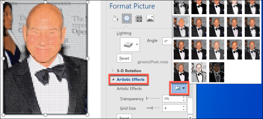Increase Transparency with the up arrow

click(x=184, y=97)
